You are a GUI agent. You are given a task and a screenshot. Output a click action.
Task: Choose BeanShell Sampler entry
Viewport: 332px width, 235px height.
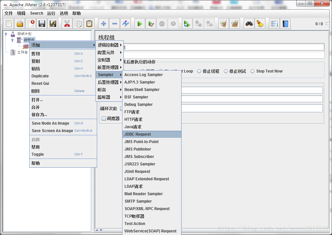coord(152,90)
